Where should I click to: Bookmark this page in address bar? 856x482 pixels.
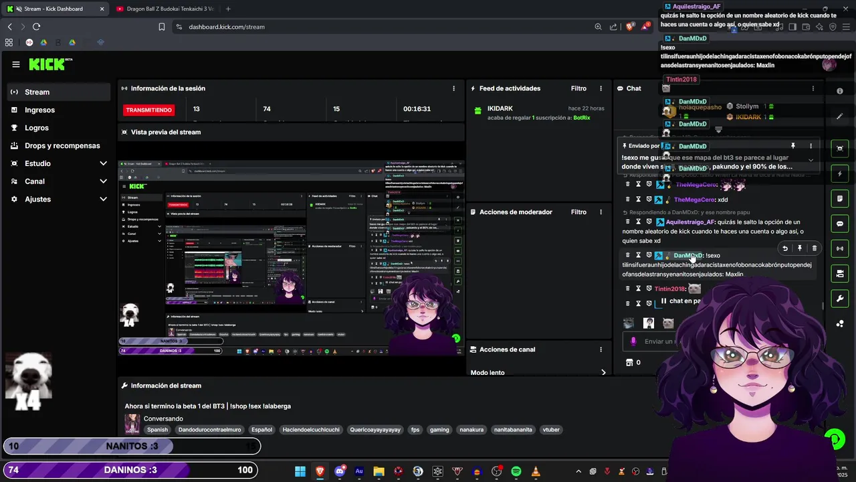pyautogui.click(x=162, y=27)
